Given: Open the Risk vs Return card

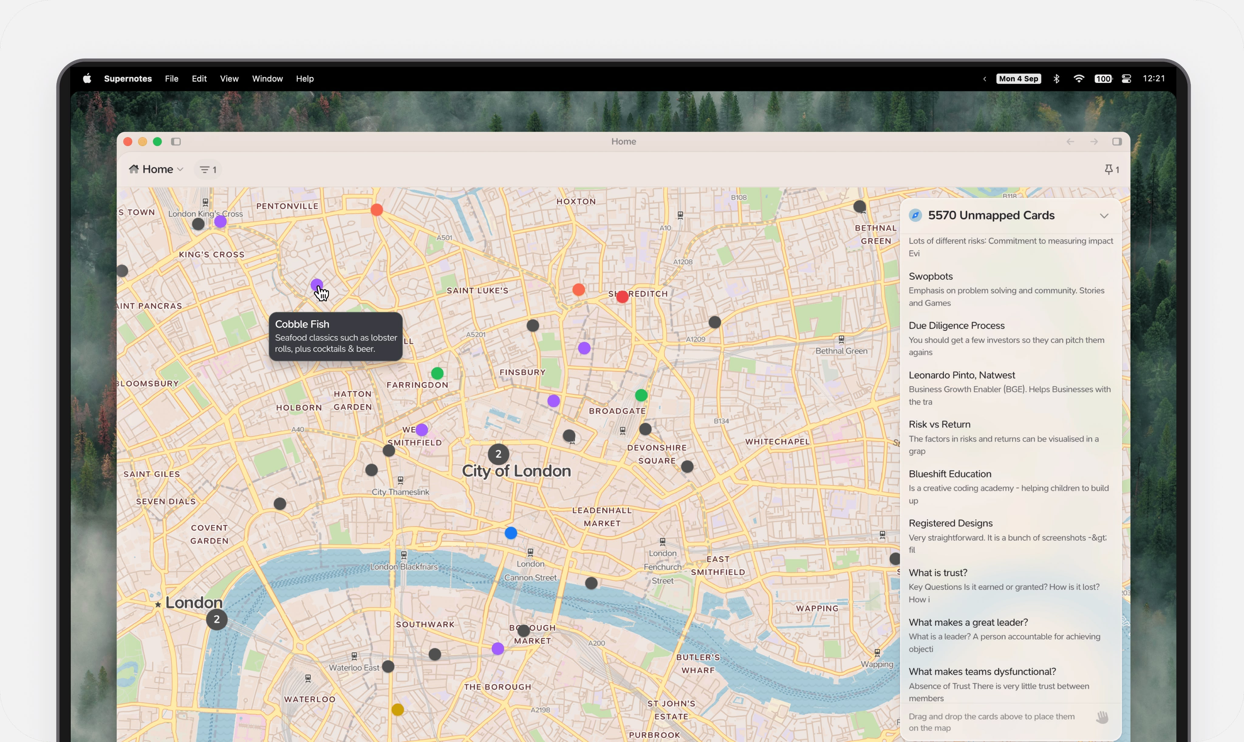Looking at the screenshot, I should [x=939, y=424].
